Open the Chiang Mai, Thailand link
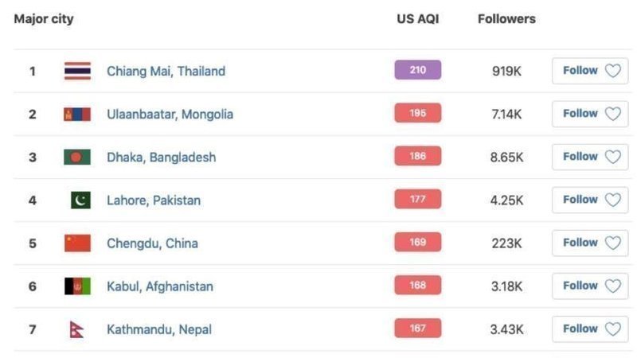Image resolution: width=637 pixels, height=358 pixels. click(x=166, y=71)
